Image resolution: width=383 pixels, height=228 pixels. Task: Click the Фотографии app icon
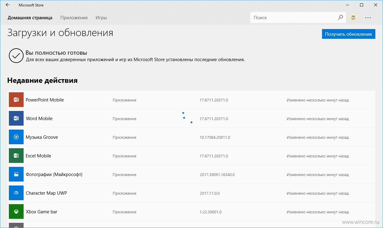pyautogui.click(x=16, y=174)
